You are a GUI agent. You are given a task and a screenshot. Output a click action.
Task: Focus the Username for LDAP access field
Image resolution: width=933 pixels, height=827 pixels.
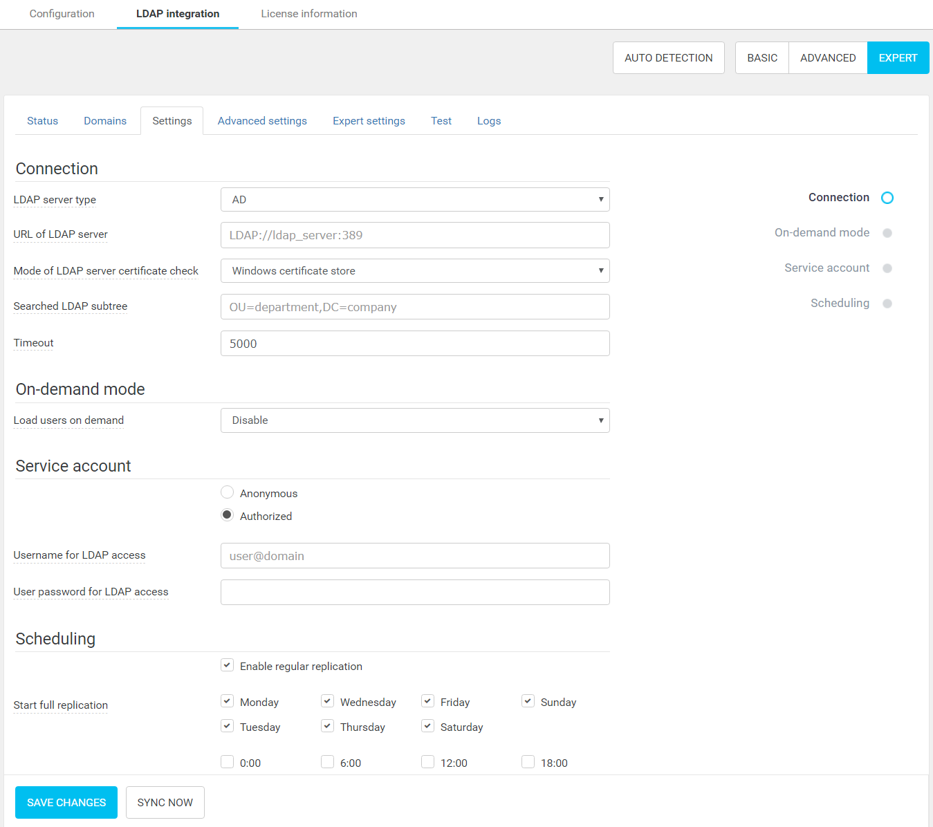415,556
